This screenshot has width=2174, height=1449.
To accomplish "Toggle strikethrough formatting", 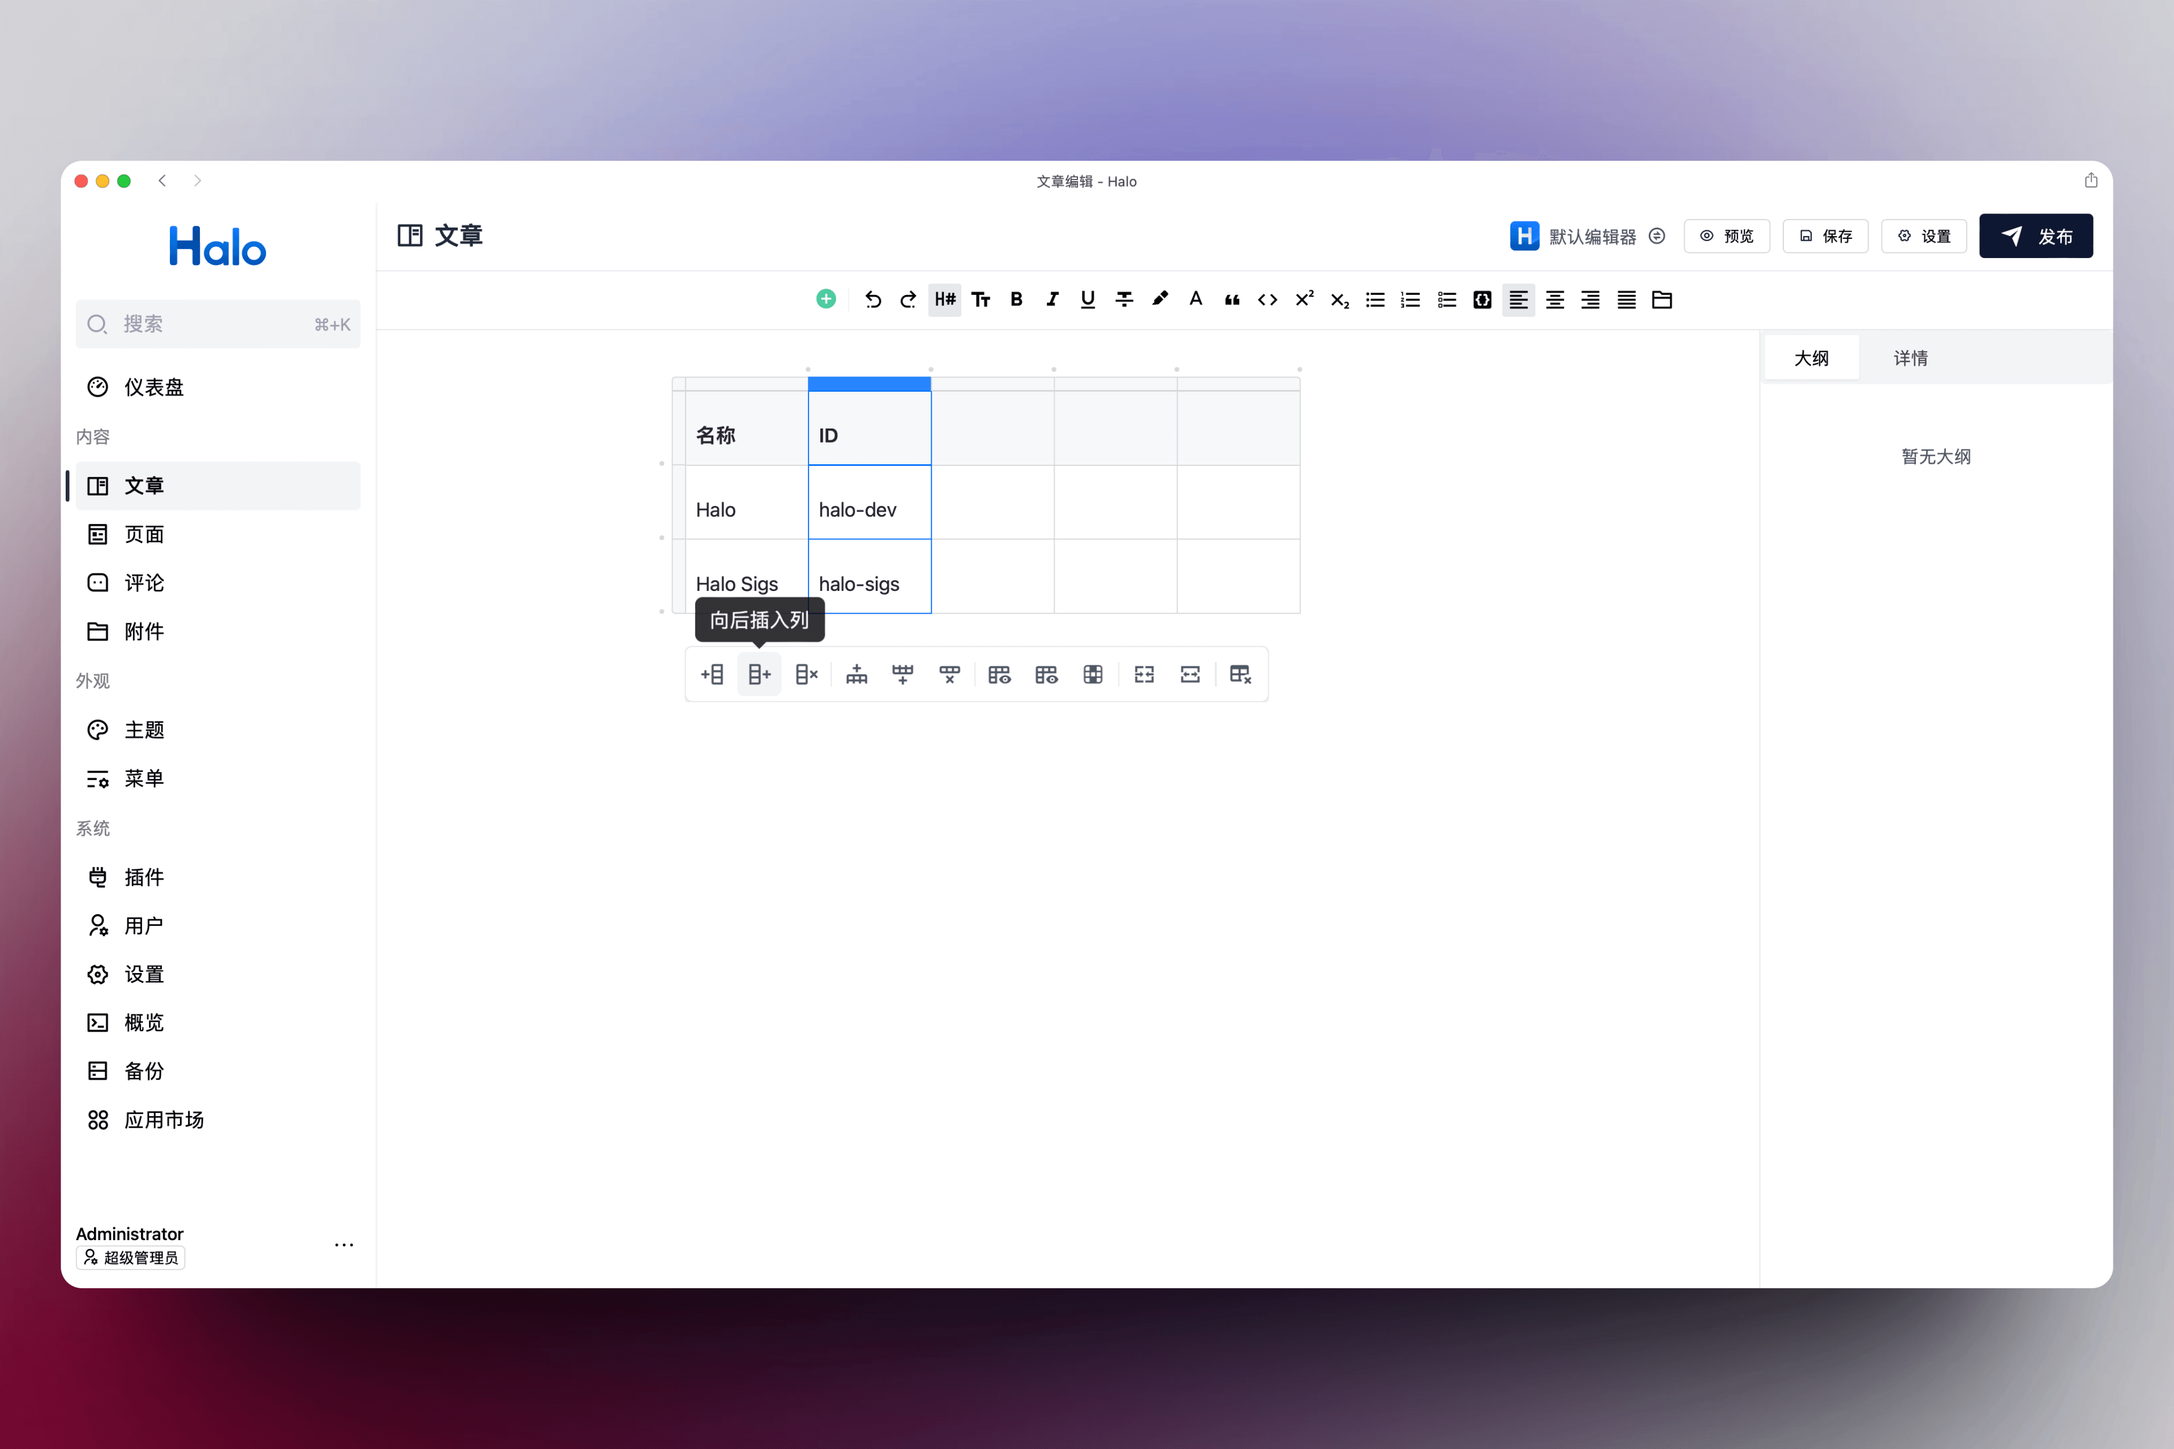I will (x=1124, y=299).
